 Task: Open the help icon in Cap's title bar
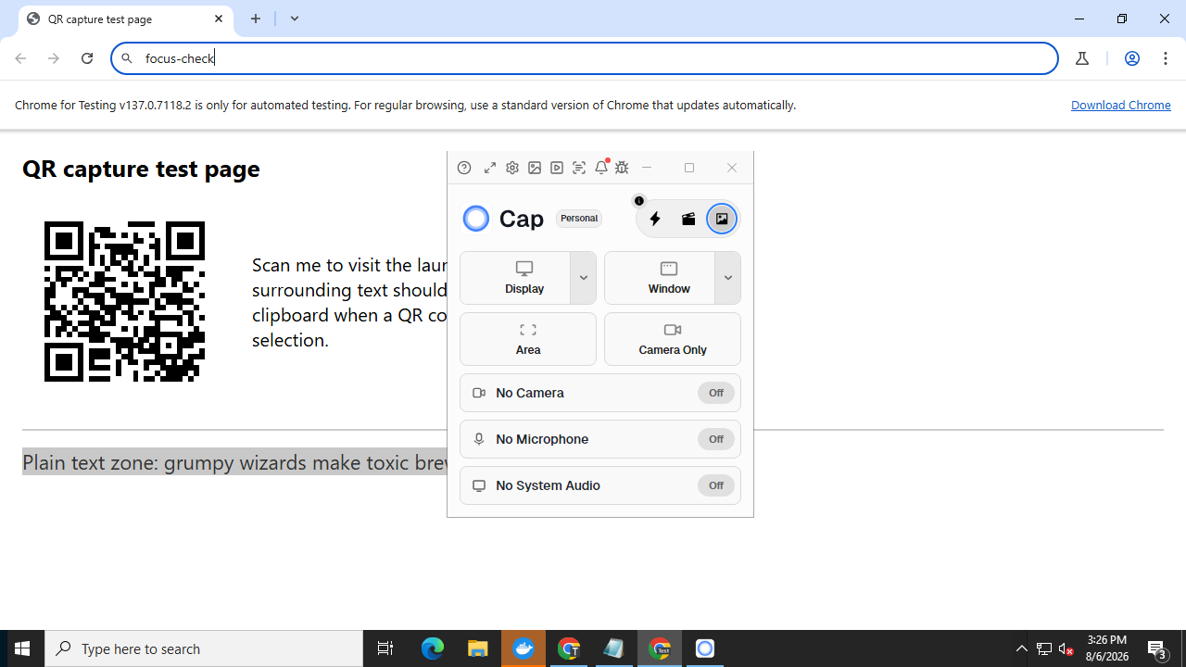click(464, 168)
